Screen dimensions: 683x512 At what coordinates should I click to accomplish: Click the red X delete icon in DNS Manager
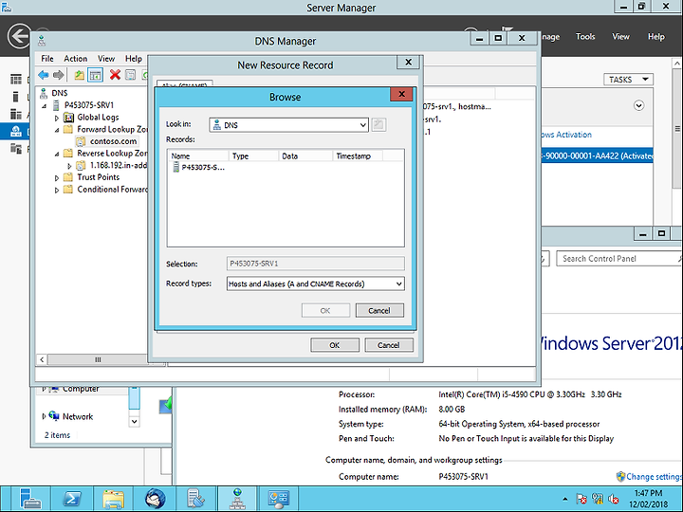tap(115, 75)
